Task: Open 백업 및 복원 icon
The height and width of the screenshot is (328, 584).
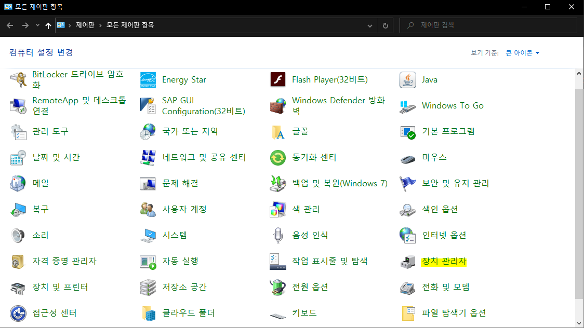Action: (278, 183)
